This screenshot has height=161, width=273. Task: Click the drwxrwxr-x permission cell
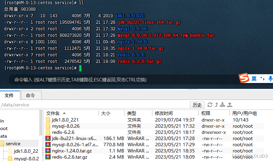214,133
